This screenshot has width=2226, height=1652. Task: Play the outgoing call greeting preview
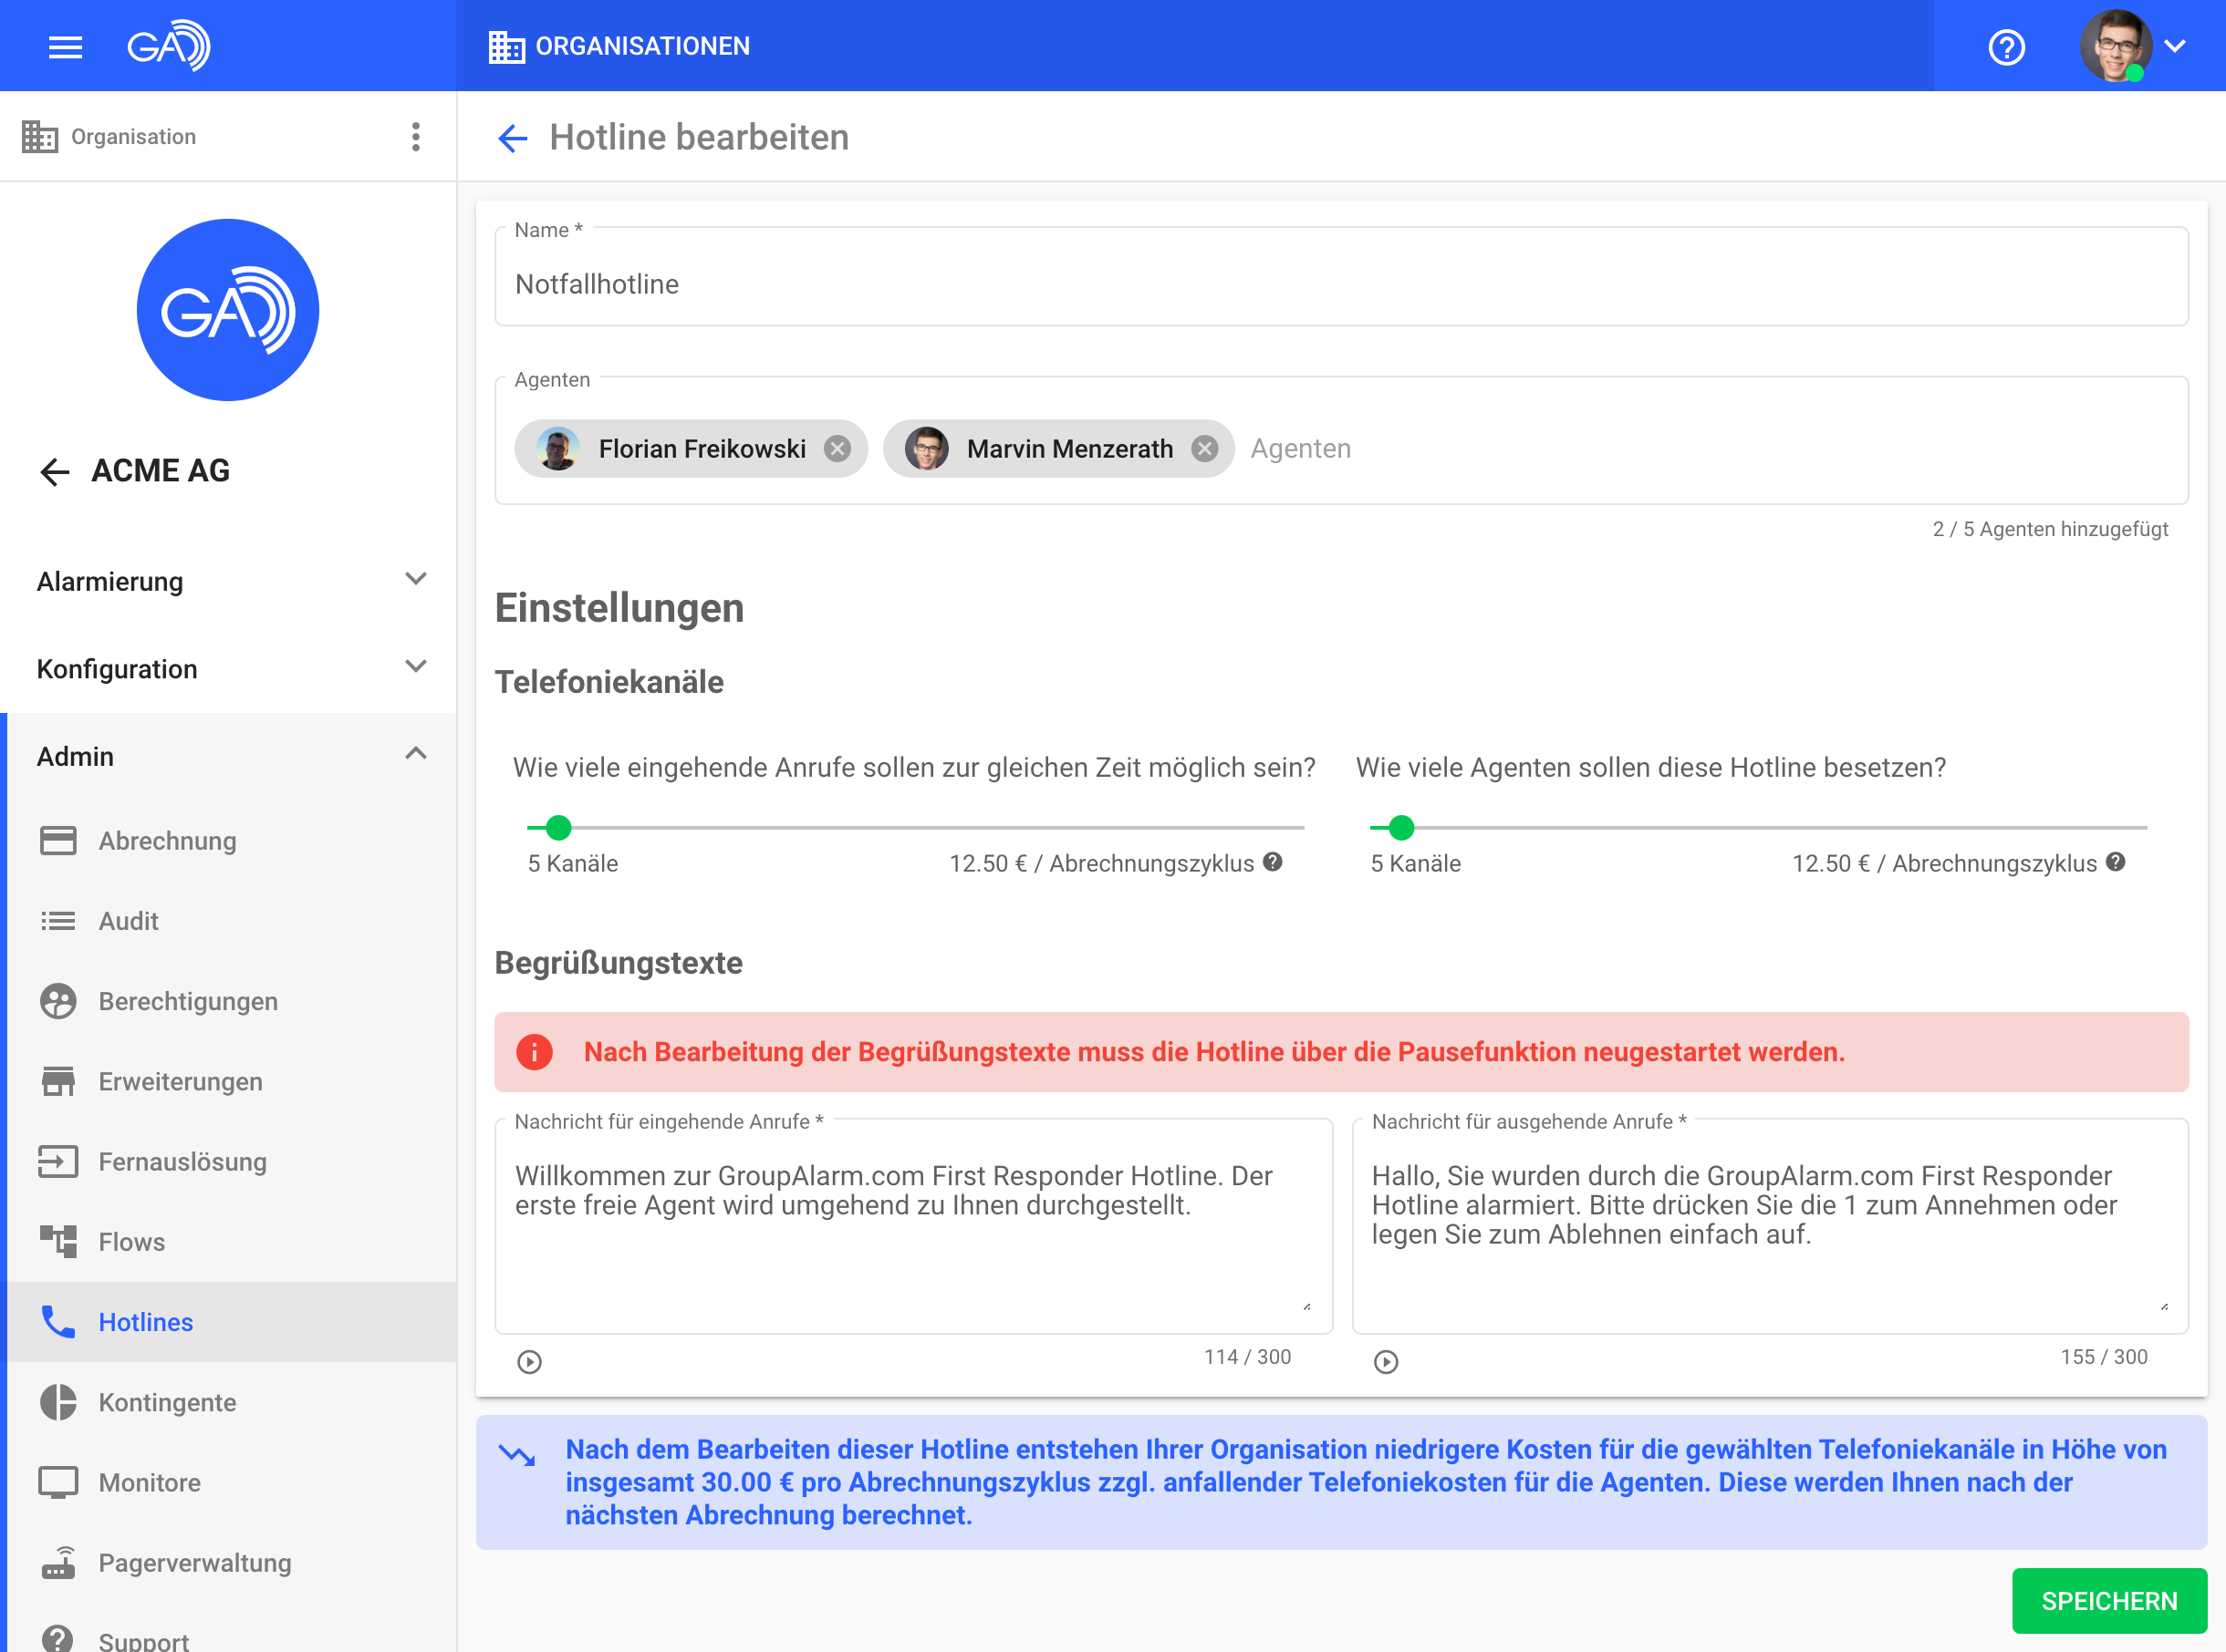coord(1386,1361)
